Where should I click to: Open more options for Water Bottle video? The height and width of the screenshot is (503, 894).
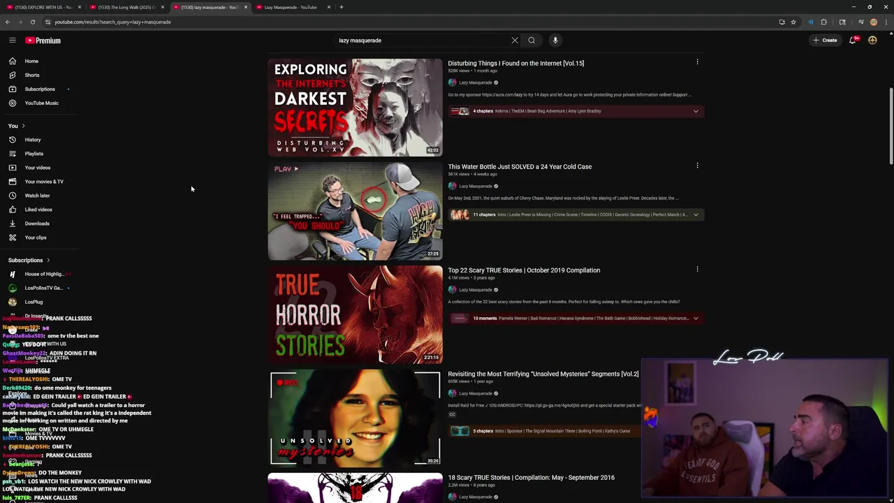(x=697, y=166)
